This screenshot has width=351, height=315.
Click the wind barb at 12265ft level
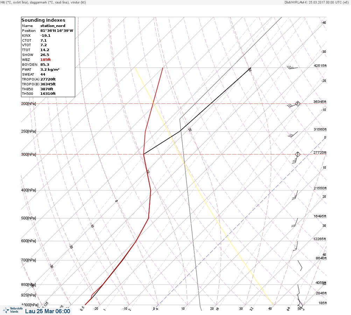tap(295, 246)
